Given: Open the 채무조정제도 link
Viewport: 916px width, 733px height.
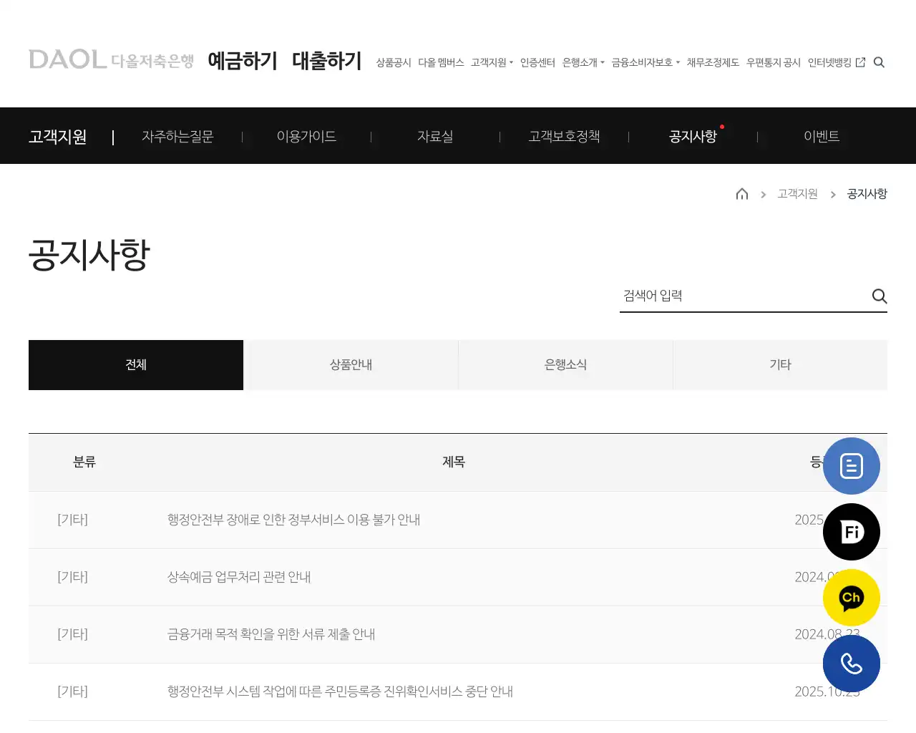Looking at the screenshot, I should coord(713,62).
